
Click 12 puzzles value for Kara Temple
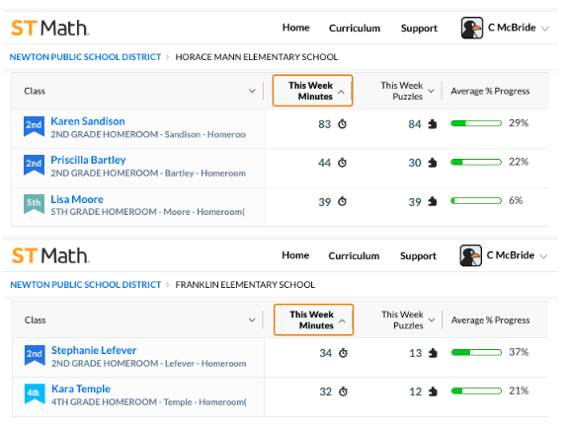coord(416,391)
